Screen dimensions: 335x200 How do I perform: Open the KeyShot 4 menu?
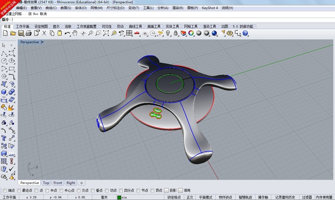click(x=210, y=8)
